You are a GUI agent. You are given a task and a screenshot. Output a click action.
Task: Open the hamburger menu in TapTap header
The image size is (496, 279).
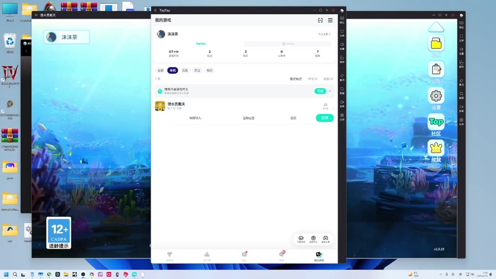click(x=330, y=20)
